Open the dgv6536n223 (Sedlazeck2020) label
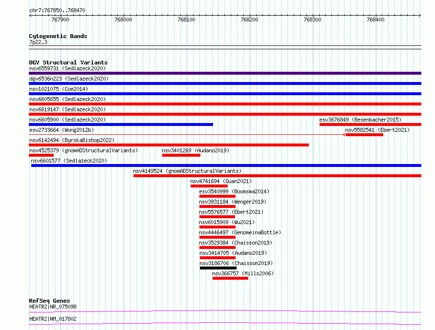This screenshot has width=435, height=330. click(x=69, y=79)
